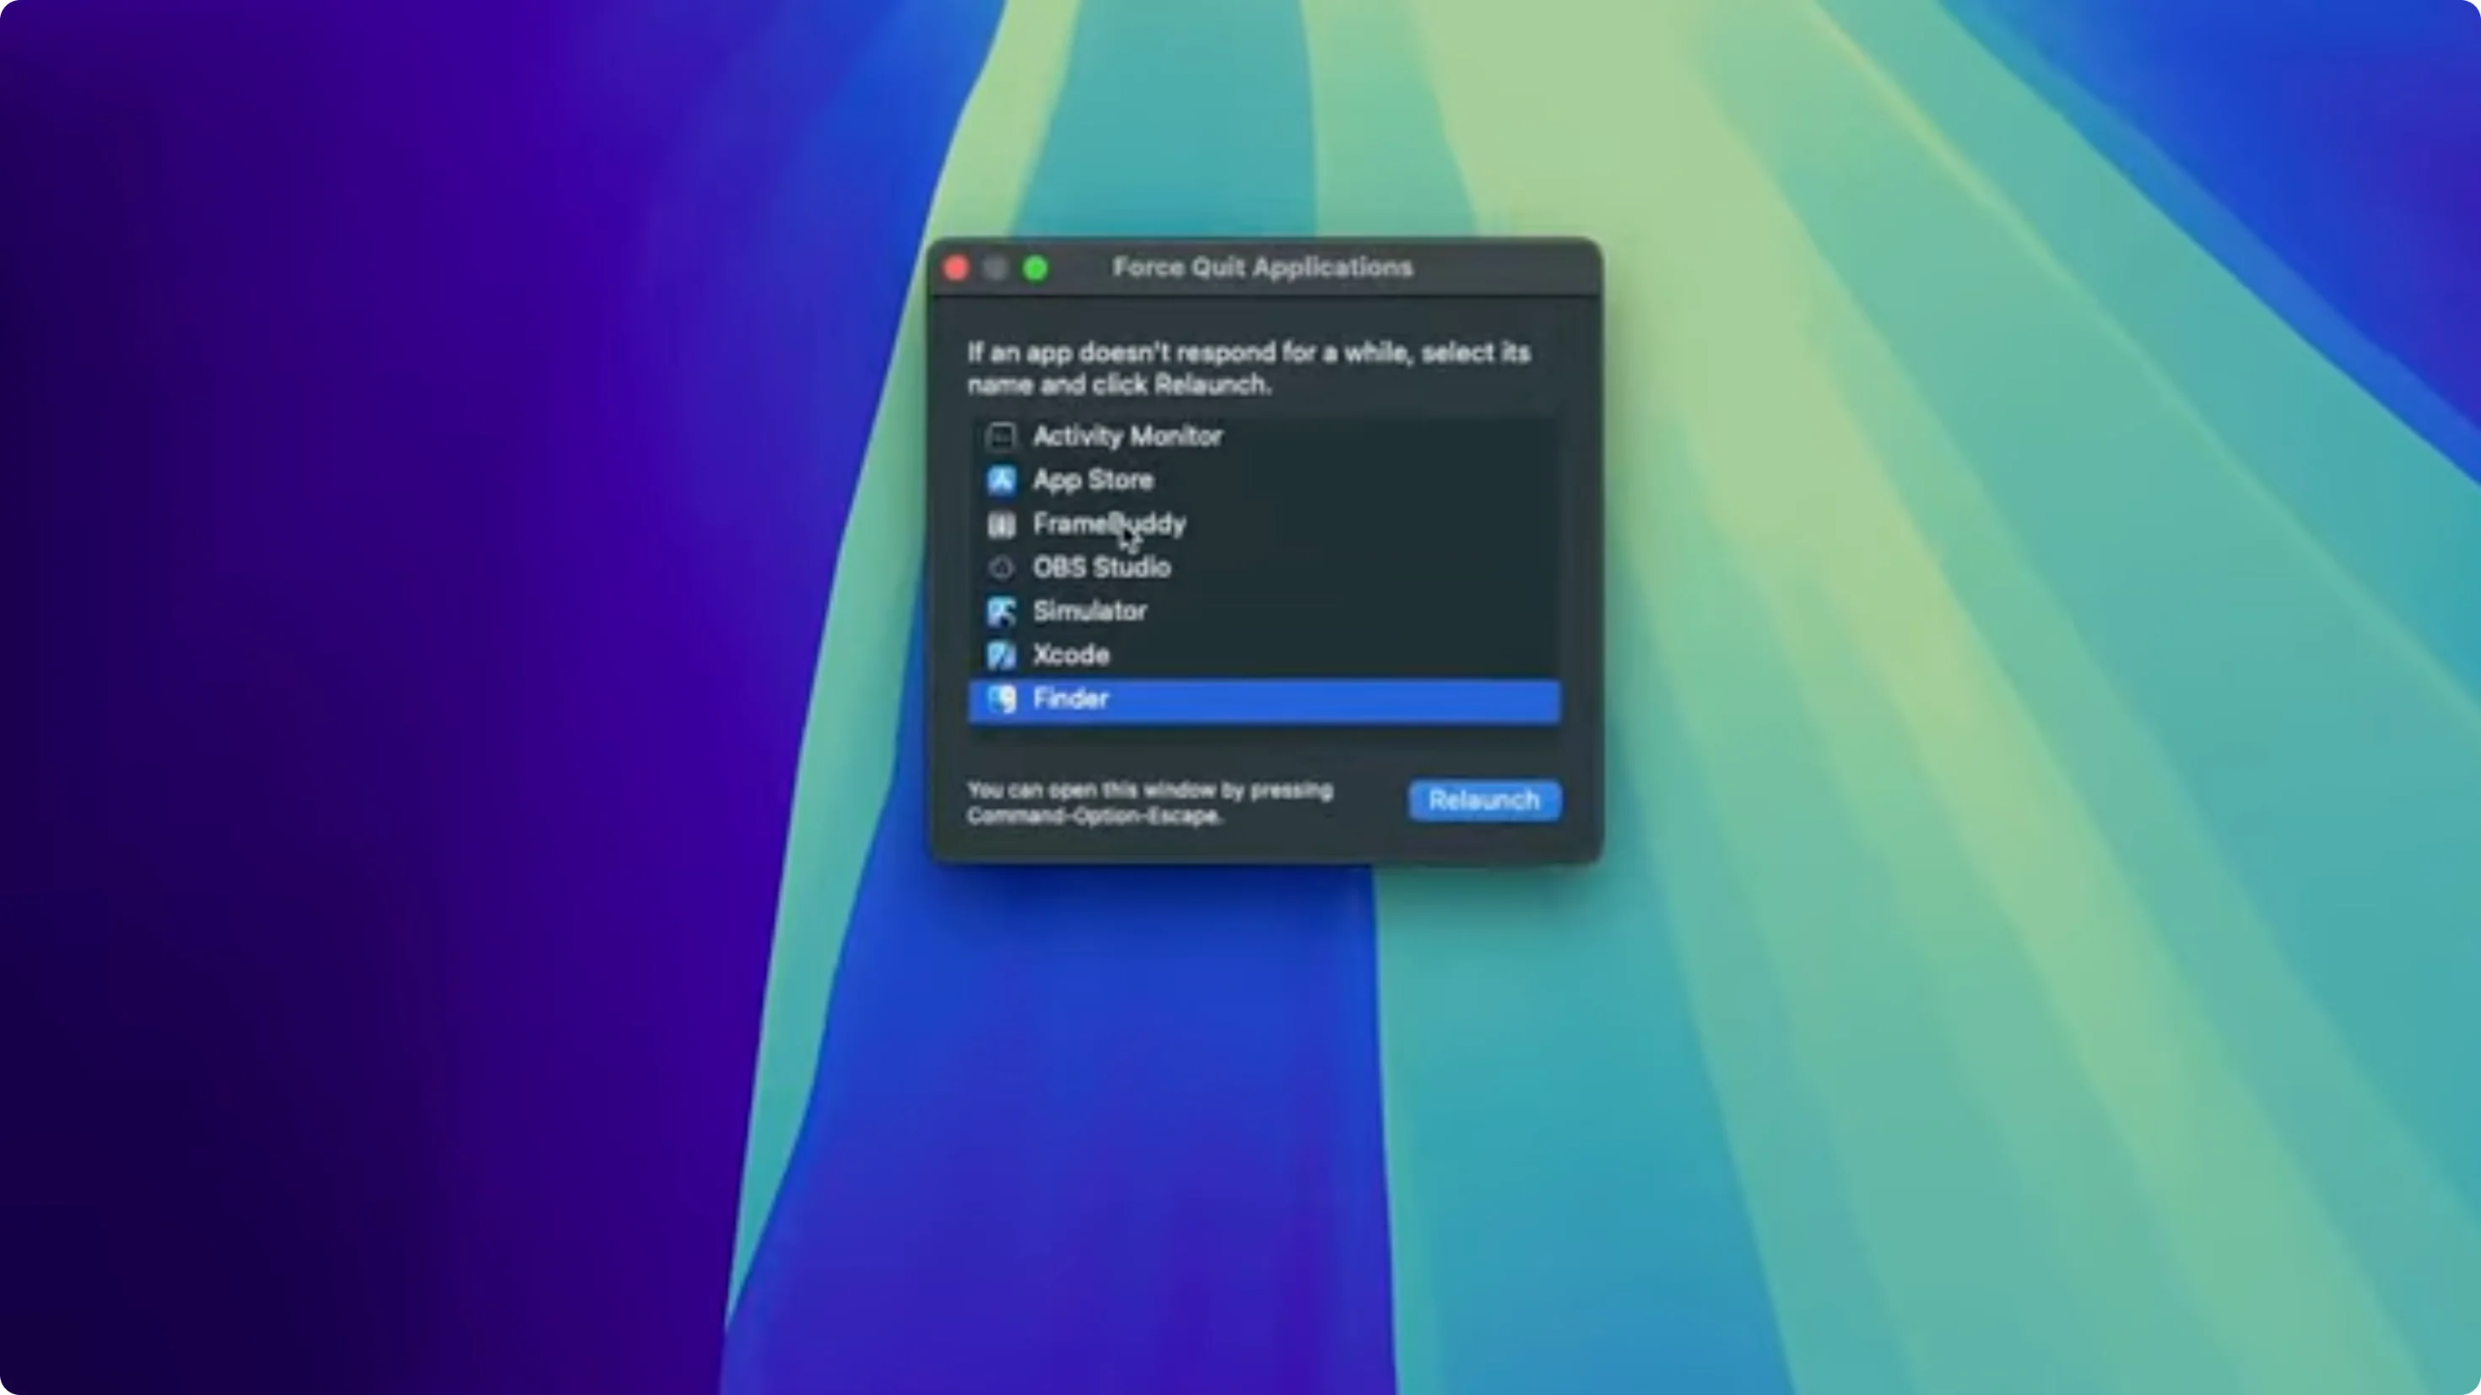
Task: Click the yellow minimize control
Action: click(x=995, y=267)
